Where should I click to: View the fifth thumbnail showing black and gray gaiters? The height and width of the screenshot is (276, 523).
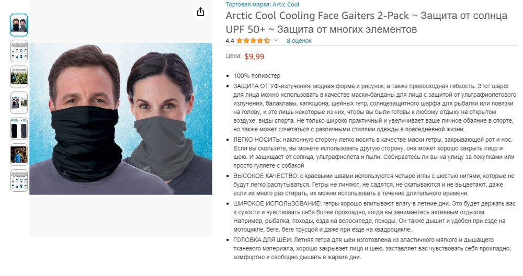(x=19, y=129)
